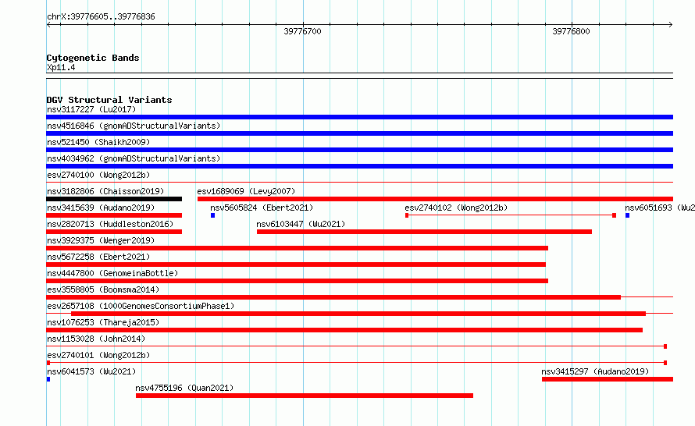Viewport: 695px width, 426px height.
Task: Select the red bar under esv3558805
Action: 333,297
